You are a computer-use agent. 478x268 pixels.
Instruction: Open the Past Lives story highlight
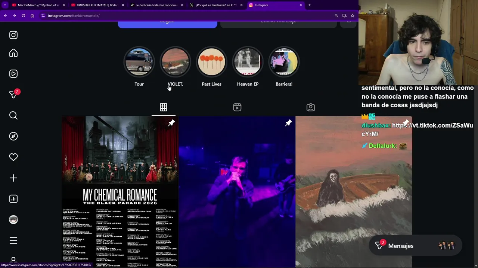click(x=211, y=62)
